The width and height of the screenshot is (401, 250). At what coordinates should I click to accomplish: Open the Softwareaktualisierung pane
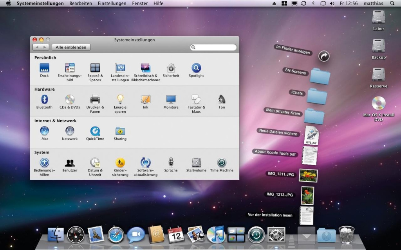[x=145, y=163]
